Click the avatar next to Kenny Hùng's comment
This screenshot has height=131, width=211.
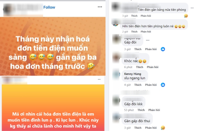116,74
